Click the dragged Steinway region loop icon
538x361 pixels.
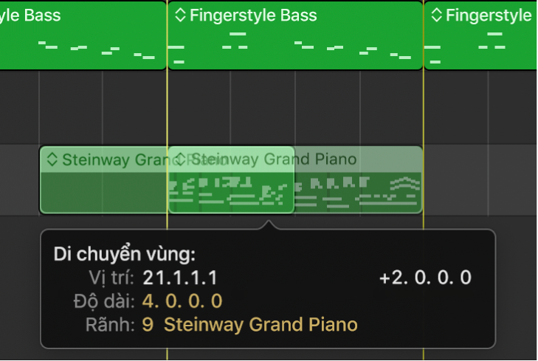tap(181, 159)
